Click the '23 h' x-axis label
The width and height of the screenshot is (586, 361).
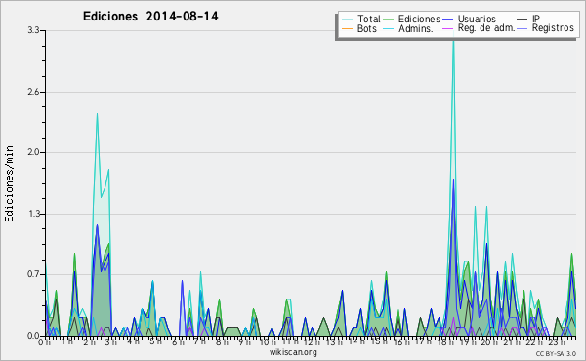point(557,341)
